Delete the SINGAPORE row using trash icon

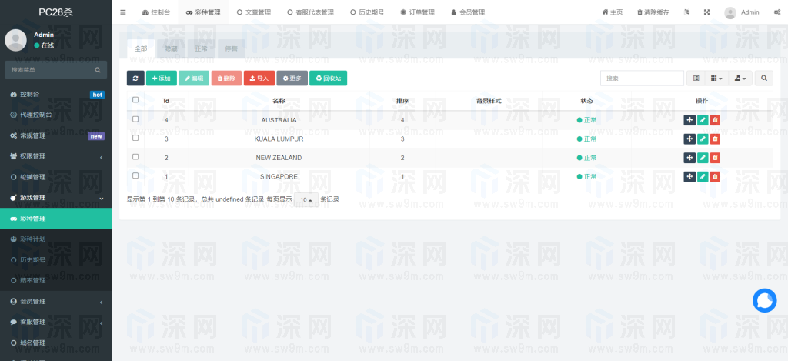click(x=715, y=176)
